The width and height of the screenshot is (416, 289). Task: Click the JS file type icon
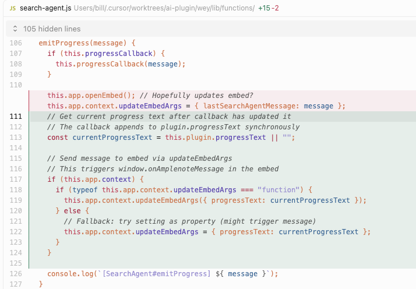click(12, 8)
